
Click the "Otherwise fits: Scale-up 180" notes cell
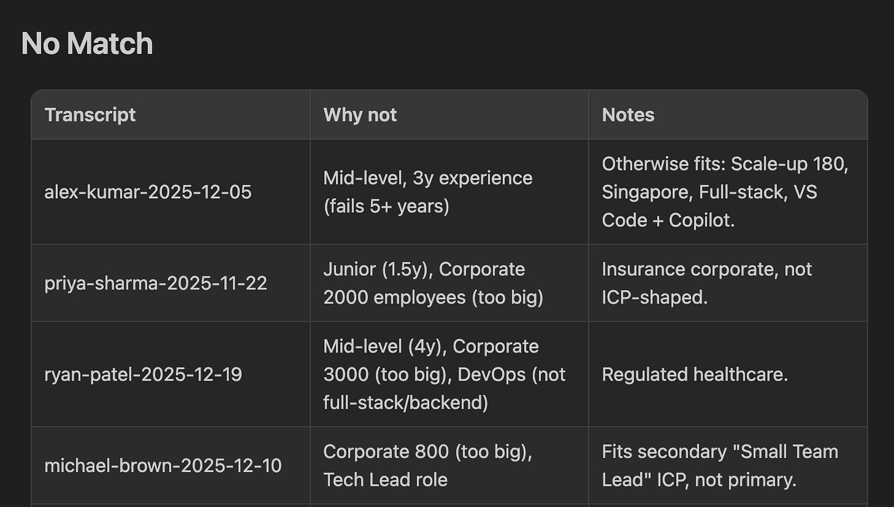pos(728,192)
